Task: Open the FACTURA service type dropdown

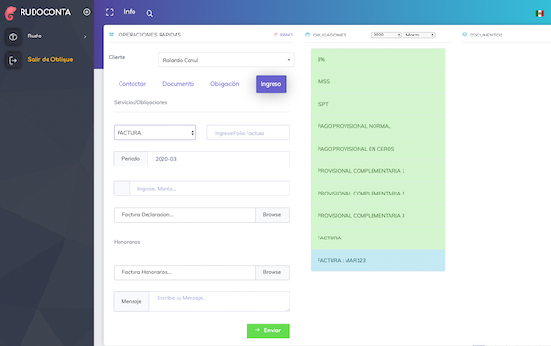Action: click(x=155, y=133)
